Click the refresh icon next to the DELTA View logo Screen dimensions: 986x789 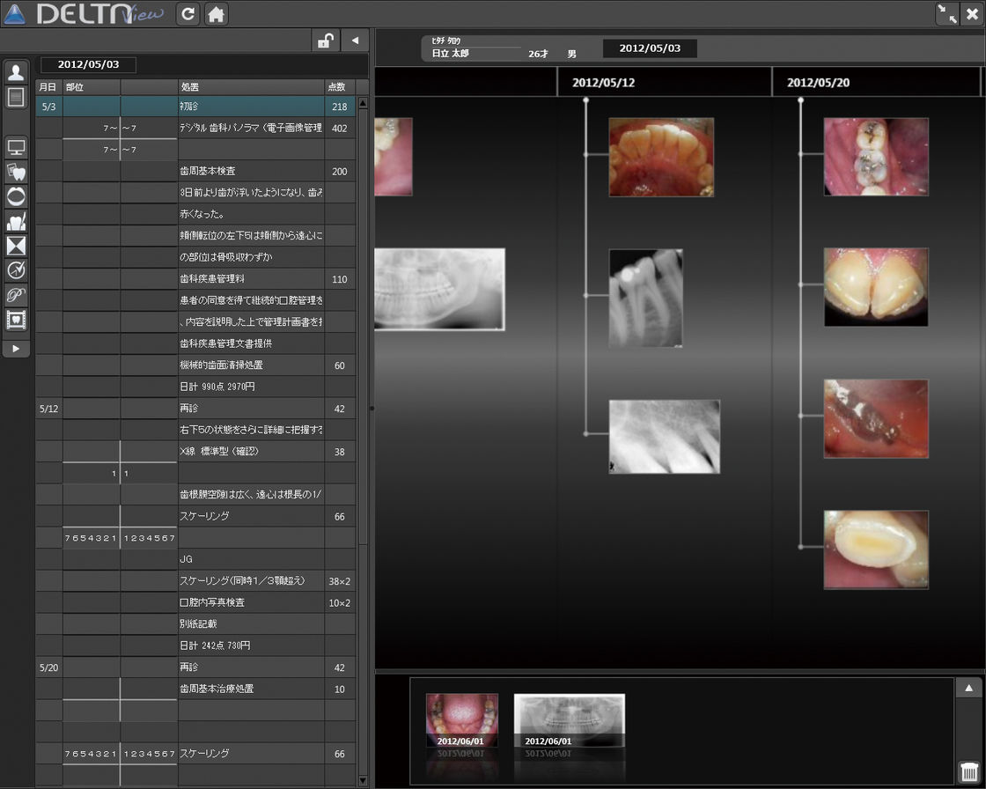point(188,14)
